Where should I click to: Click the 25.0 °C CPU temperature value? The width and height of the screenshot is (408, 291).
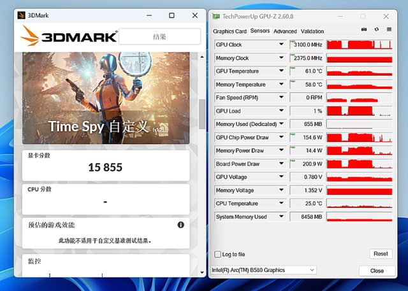(x=314, y=203)
